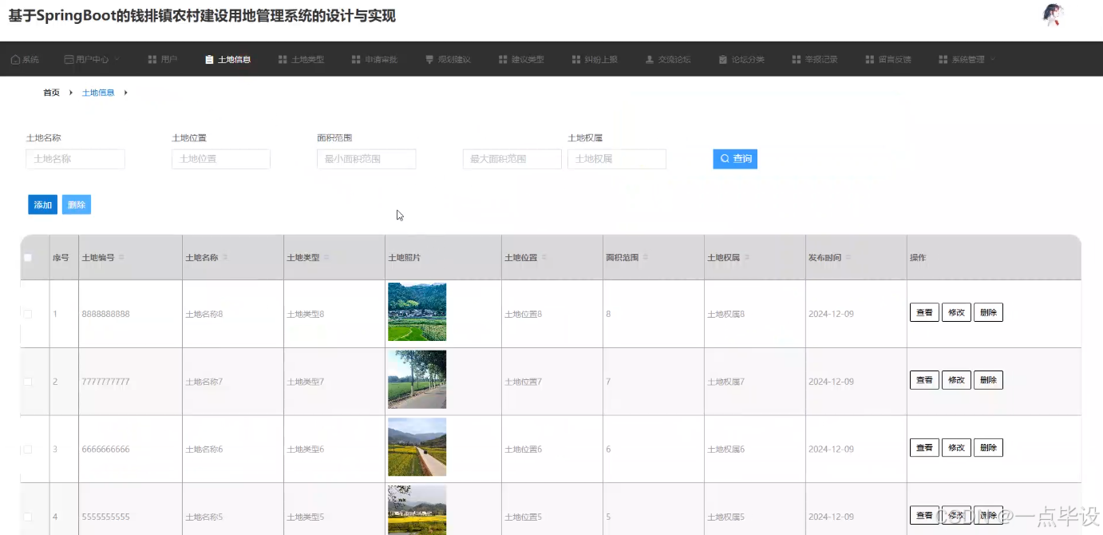Select the grid icon beside 纠纷上报
The width and height of the screenshot is (1103, 535).
576,60
